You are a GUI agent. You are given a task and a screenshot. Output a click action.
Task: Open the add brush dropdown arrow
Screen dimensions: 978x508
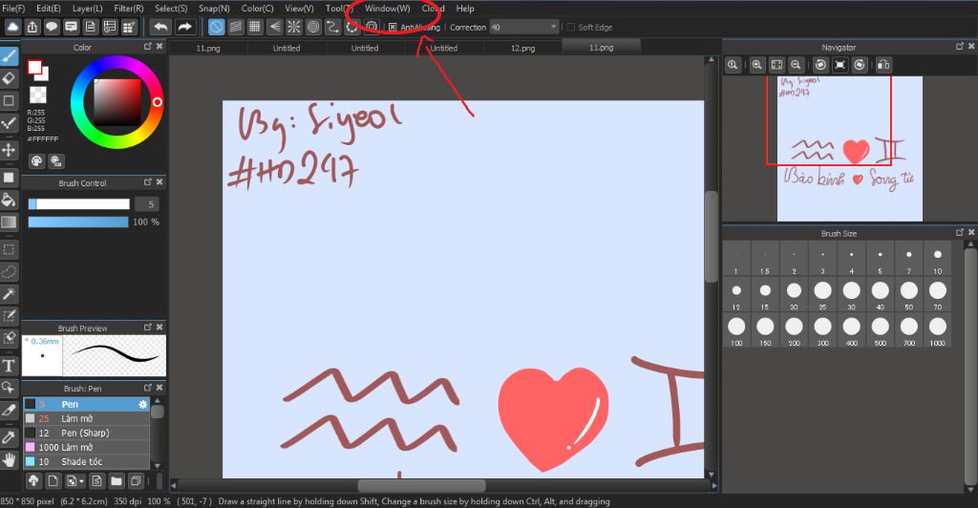(82, 481)
